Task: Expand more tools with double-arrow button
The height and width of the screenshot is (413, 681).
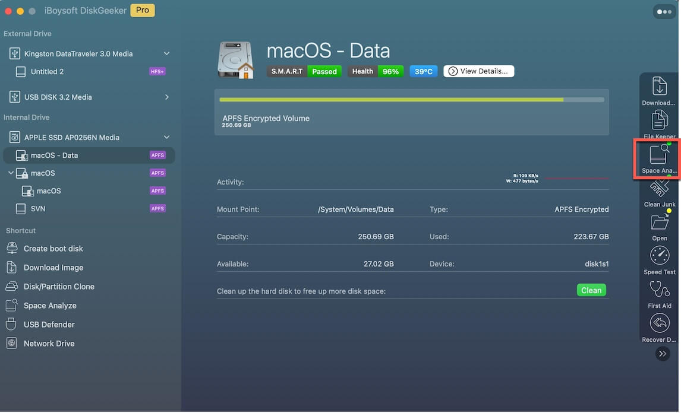Action: [x=663, y=354]
